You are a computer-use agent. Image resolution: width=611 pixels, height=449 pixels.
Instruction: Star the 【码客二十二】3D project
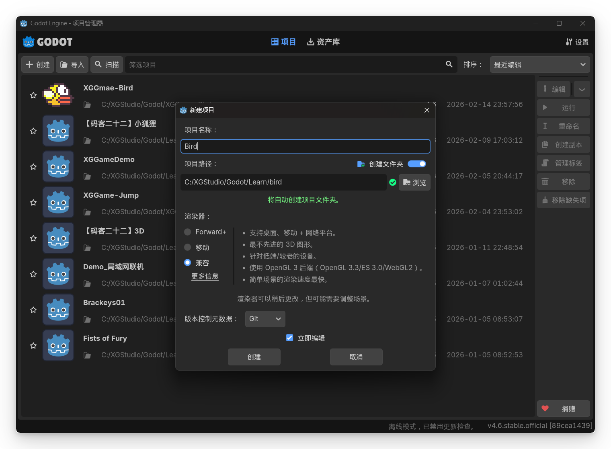pyautogui.click(x=33, y=238)
